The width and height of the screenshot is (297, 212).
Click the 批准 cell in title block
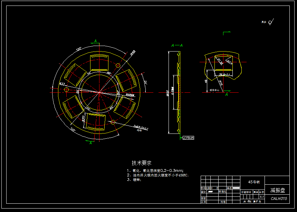point(223,202)
